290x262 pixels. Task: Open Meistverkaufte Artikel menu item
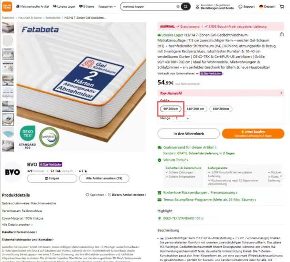(32, 7)
